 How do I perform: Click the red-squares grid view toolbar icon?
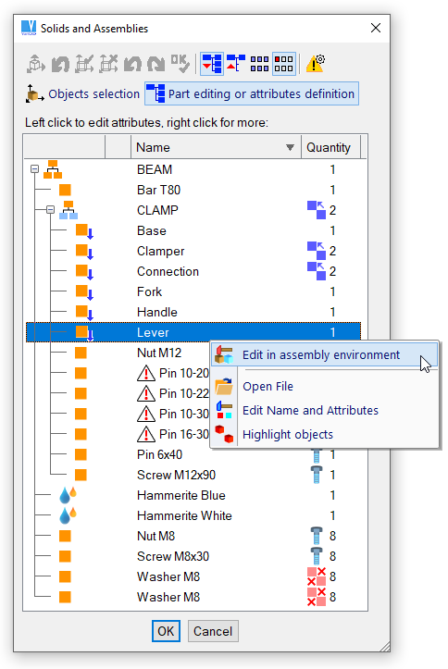click(284, 64)
